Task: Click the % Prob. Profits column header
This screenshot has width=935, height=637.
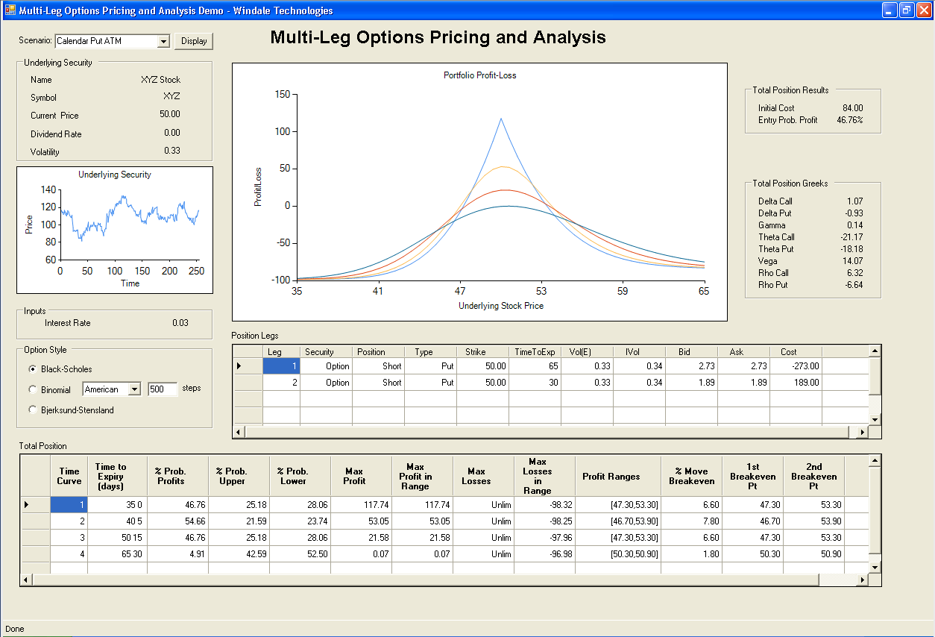Action: click(x=177, y=476)
